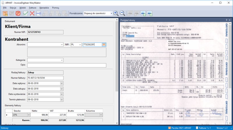Click the scanned invoice preview image

click(174, 73)
